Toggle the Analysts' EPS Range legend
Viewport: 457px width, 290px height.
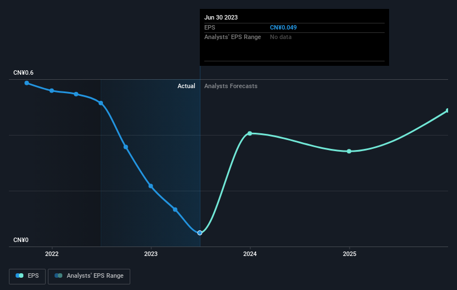[89, 276]
